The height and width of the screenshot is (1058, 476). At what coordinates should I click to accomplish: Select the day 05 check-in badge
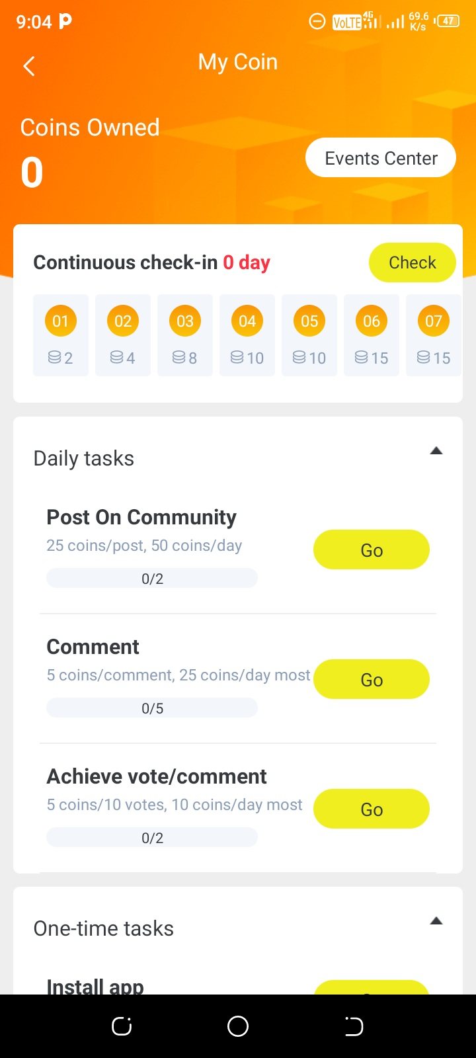(309, 321)
